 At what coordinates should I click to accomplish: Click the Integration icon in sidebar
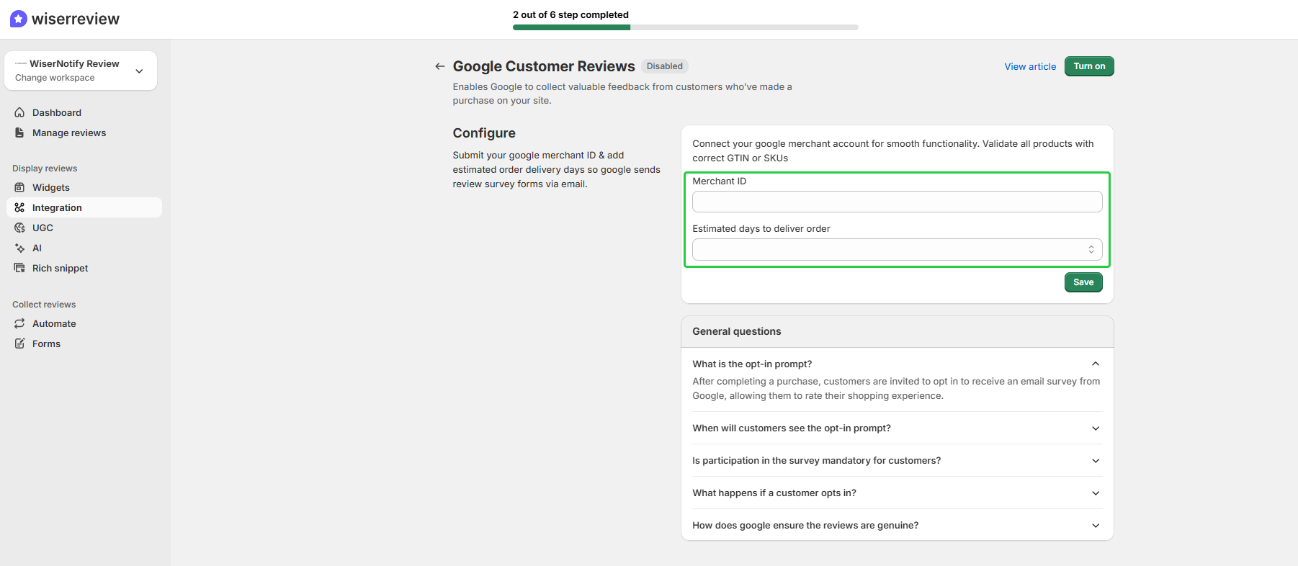(19, 207)
